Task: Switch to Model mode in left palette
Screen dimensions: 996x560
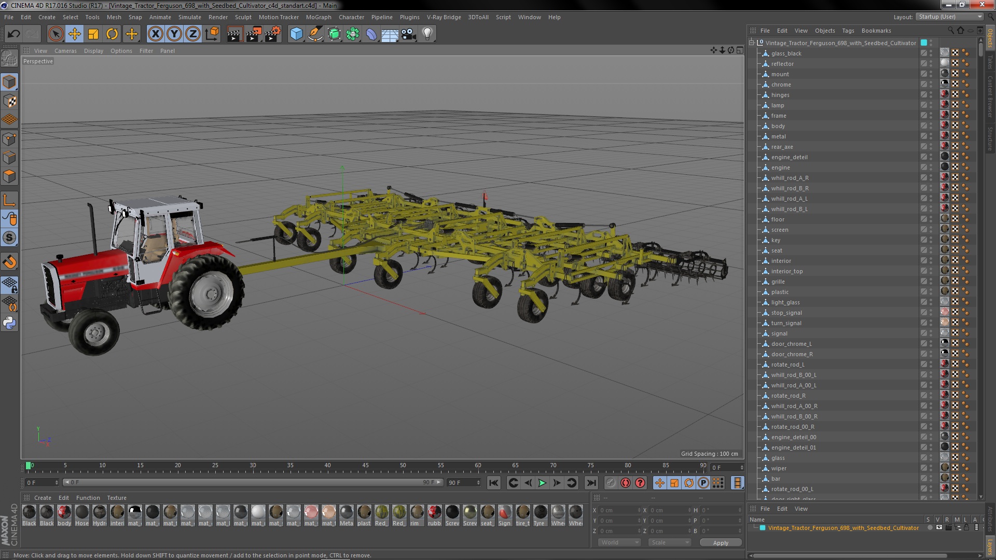Action: pyautogui.click(x=9, y=82)
